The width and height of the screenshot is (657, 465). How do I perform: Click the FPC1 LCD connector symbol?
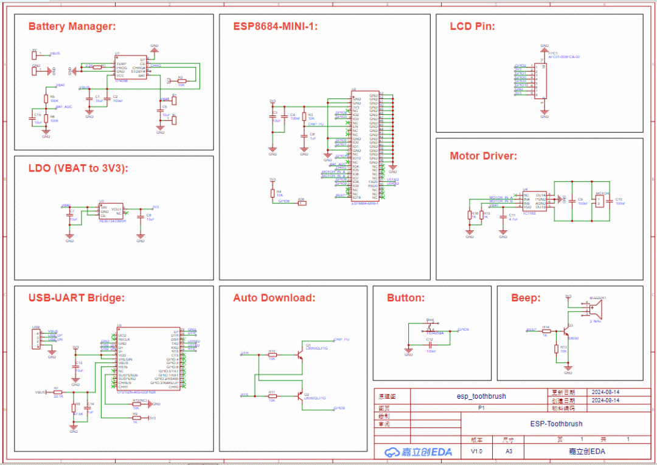tap(544, 81)
